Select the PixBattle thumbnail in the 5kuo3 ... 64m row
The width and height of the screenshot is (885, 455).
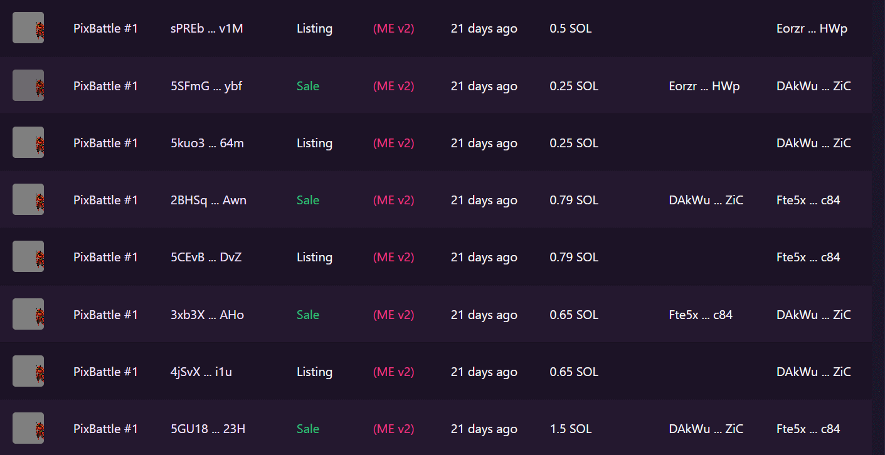click(x=28, y=143)
